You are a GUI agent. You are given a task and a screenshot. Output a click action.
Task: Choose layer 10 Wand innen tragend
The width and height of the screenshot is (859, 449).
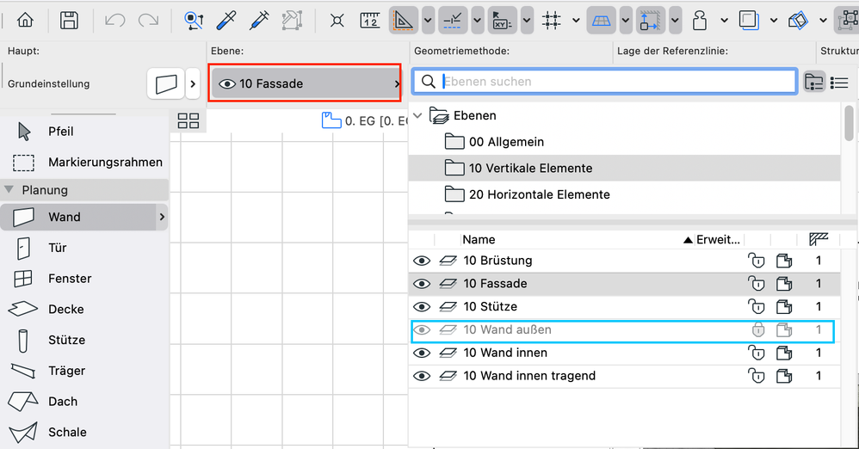[625, 376]
